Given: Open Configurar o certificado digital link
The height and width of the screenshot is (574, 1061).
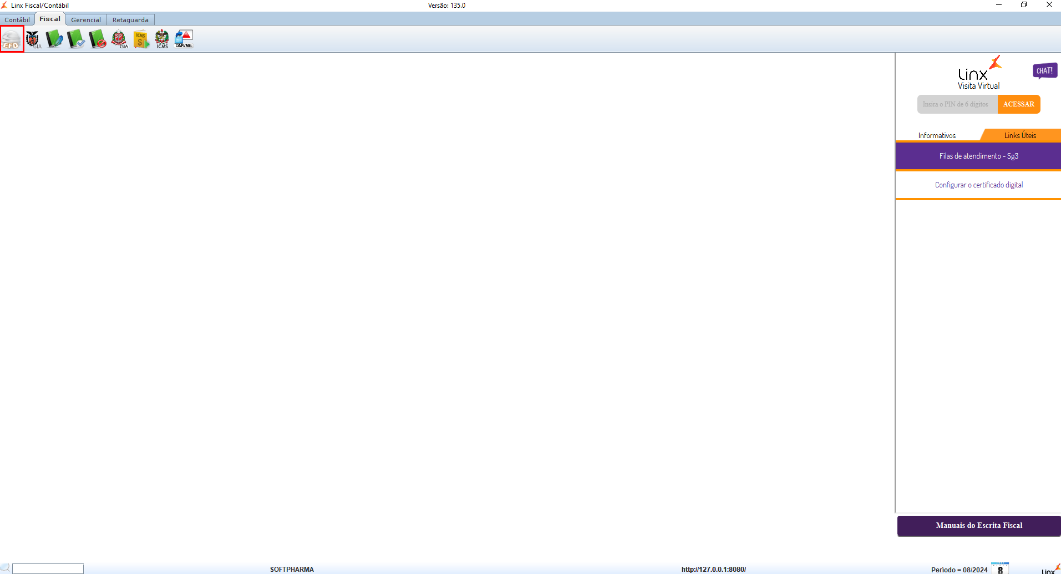Looking at the screenshot, I should click(978, 185).
